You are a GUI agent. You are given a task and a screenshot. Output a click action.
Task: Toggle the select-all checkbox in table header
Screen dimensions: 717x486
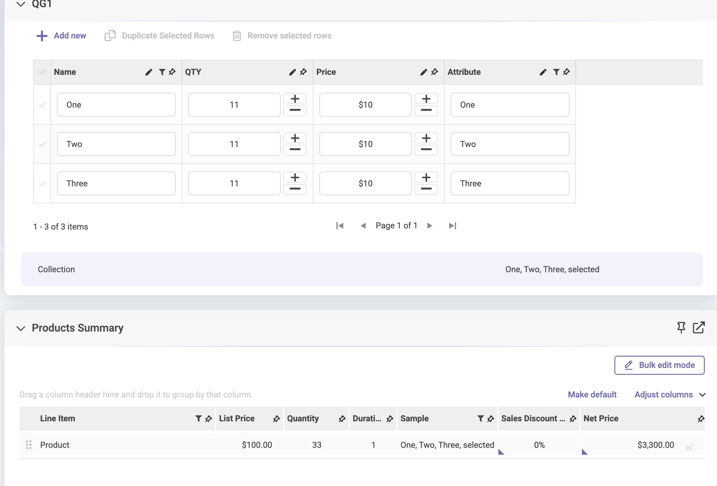point(42,72)
